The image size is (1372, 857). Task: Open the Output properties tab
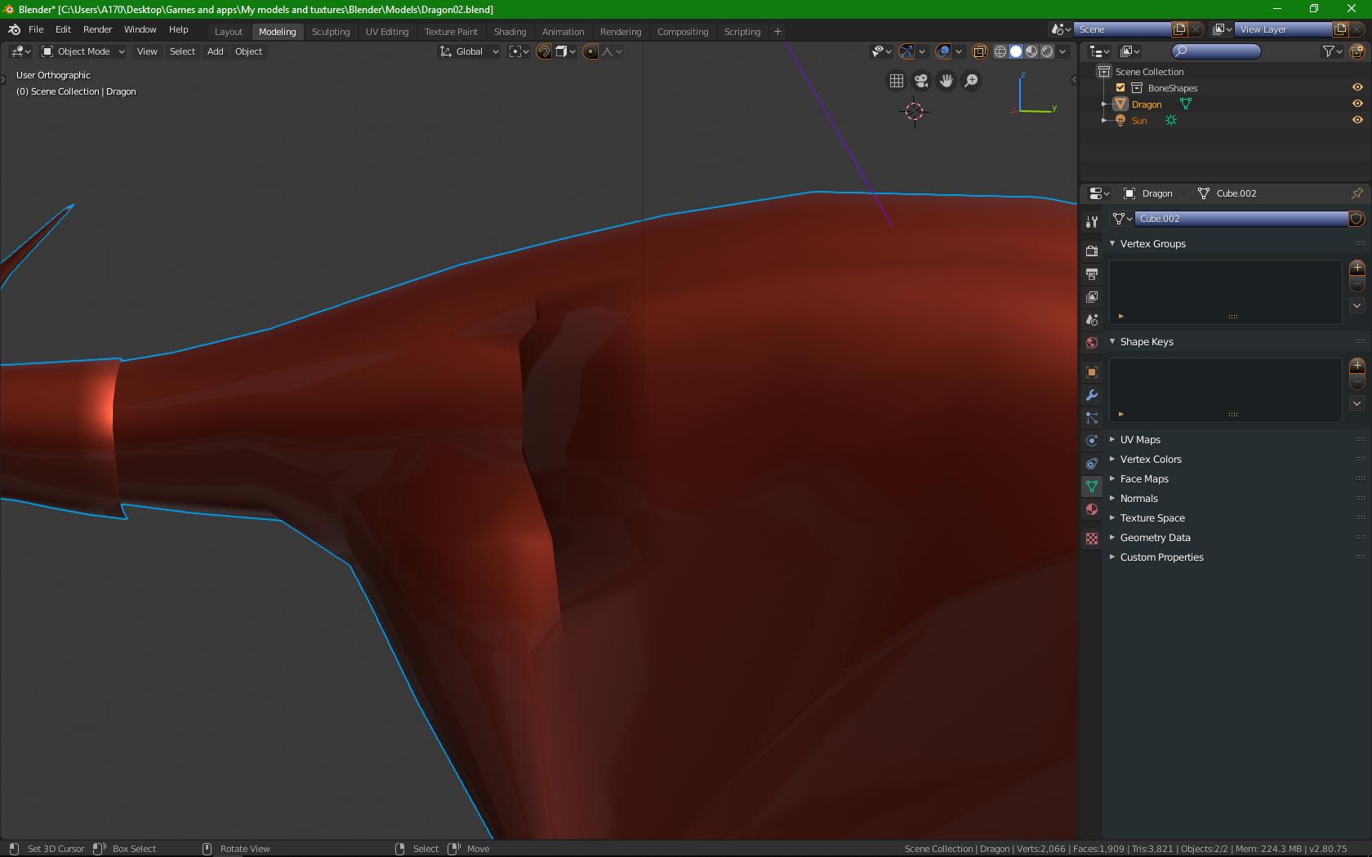click(1092, 273)
